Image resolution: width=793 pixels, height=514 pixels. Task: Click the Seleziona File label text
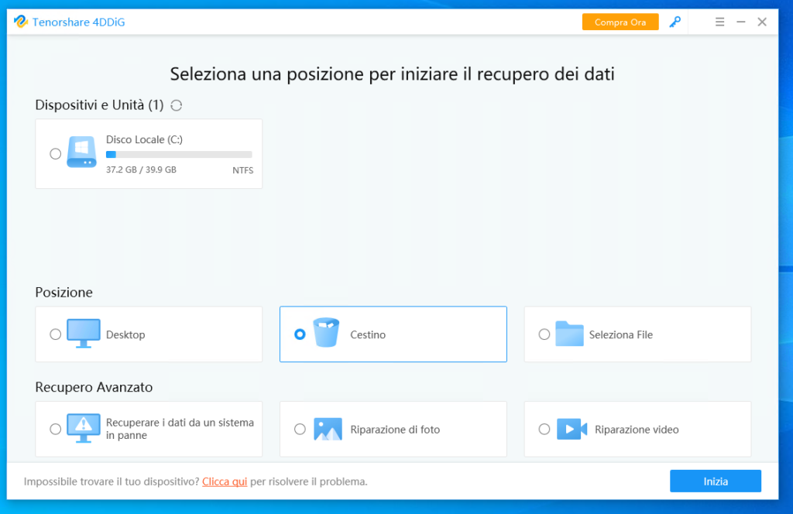(620, 334)
